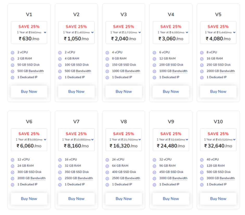Click the checkmark icon beside V3's 150 GB SSD Disk

(107, 65)
